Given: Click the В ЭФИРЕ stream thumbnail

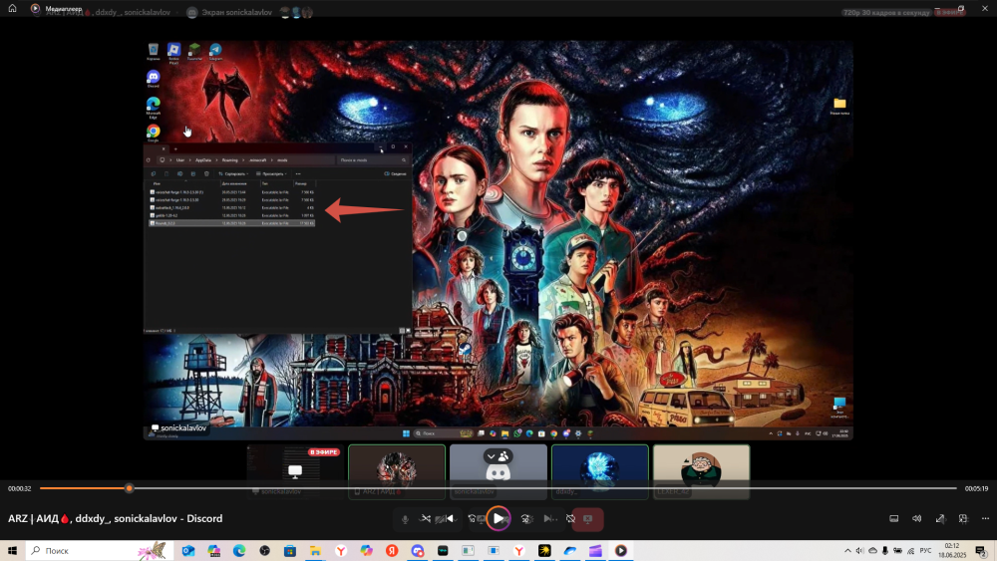Looking at the screenshot, I should click(295, 471).
